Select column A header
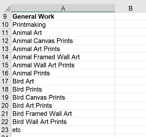The width and height of the screenshot is (146, 137). pyautogui.click(x=63, y=8)
